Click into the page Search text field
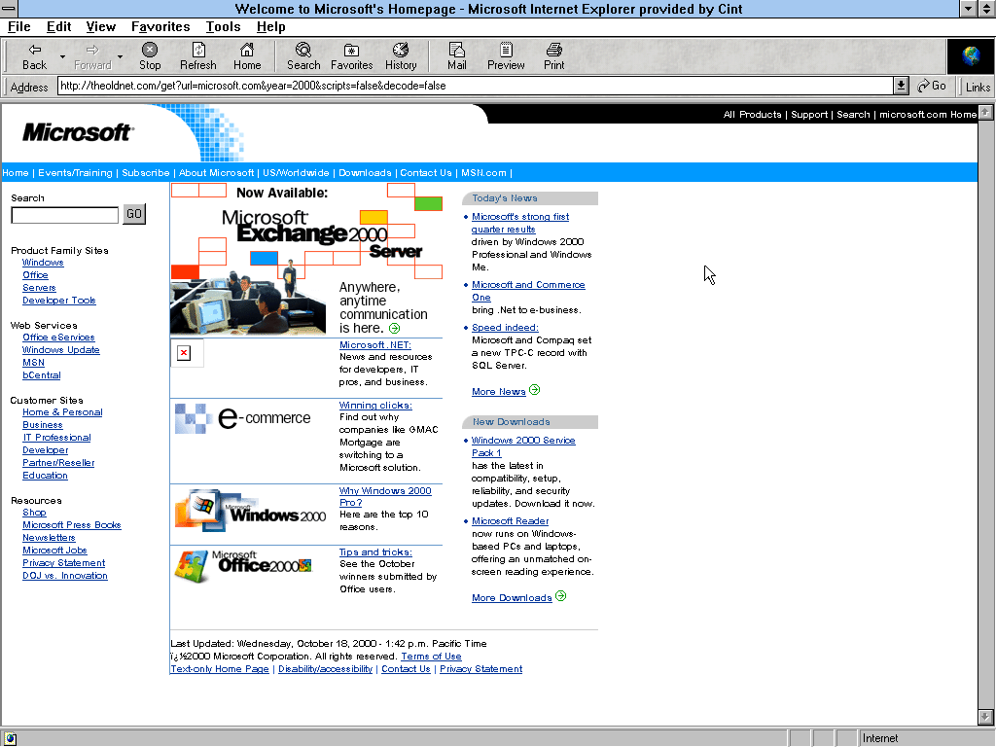 65,215
